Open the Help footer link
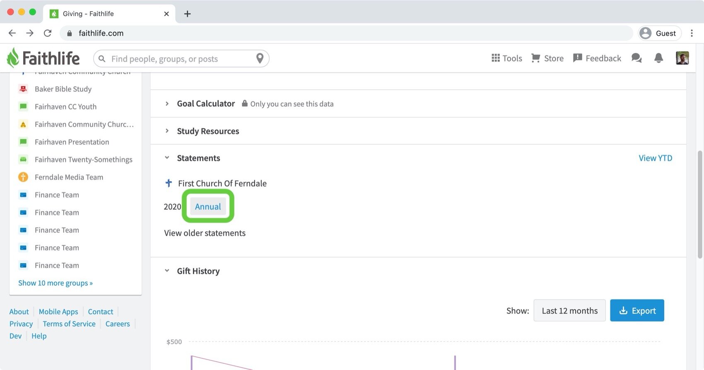 coord(39,336)
